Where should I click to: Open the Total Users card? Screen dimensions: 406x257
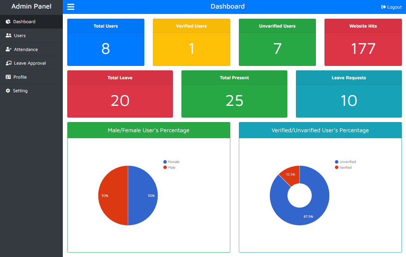click(106, 42)
